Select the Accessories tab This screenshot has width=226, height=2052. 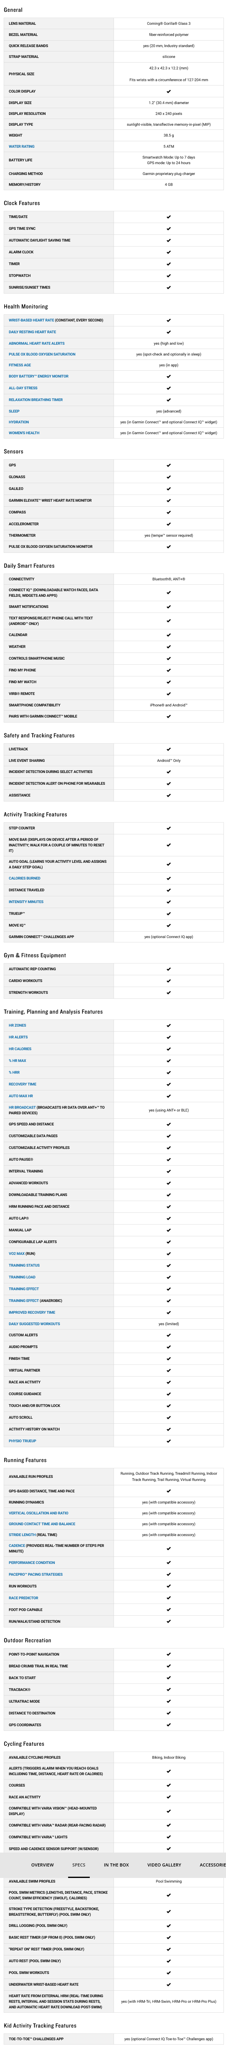click(212, 1865)
